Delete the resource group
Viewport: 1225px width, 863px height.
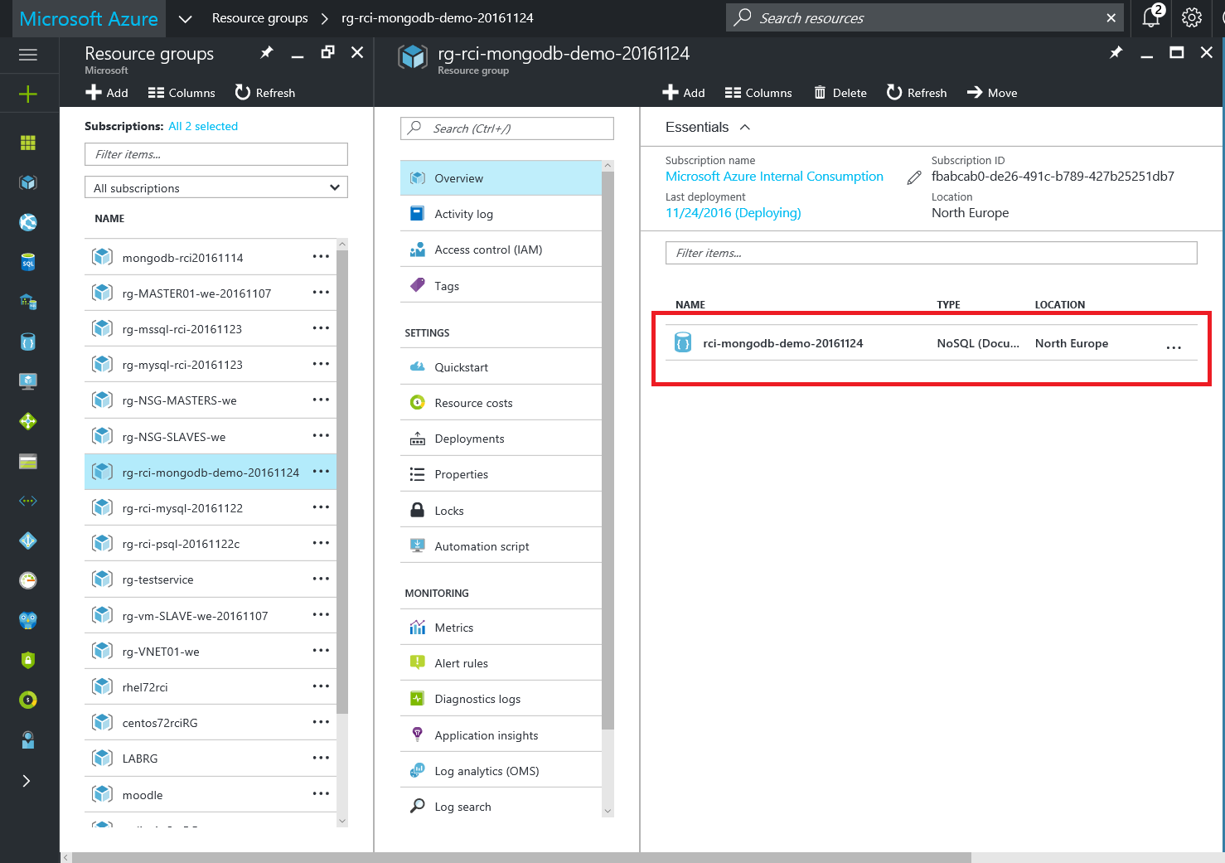pos(840,93)
